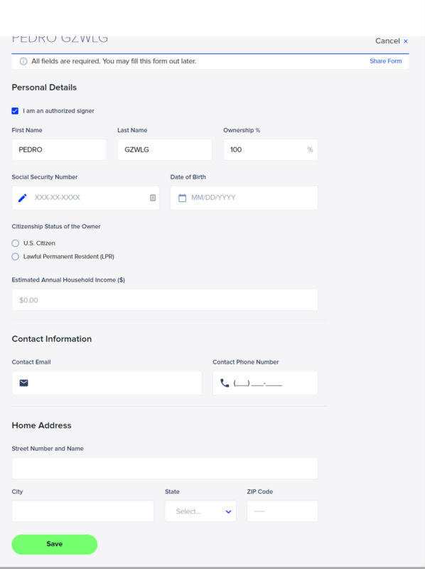Click into the ZIP Code field
The image size is (425, 569).
pyautogui.click(x=282, y=511)
